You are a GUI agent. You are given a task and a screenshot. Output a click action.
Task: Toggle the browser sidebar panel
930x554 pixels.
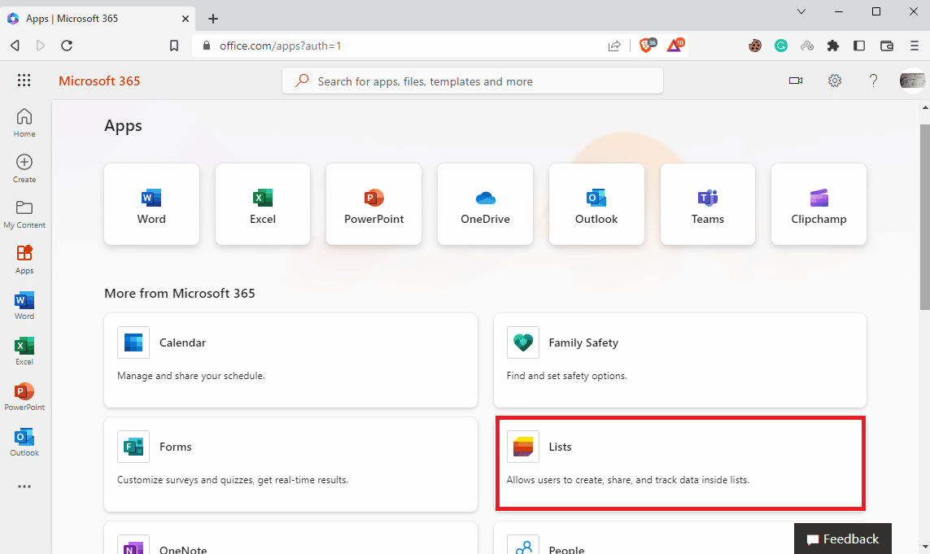coord(859,46)
